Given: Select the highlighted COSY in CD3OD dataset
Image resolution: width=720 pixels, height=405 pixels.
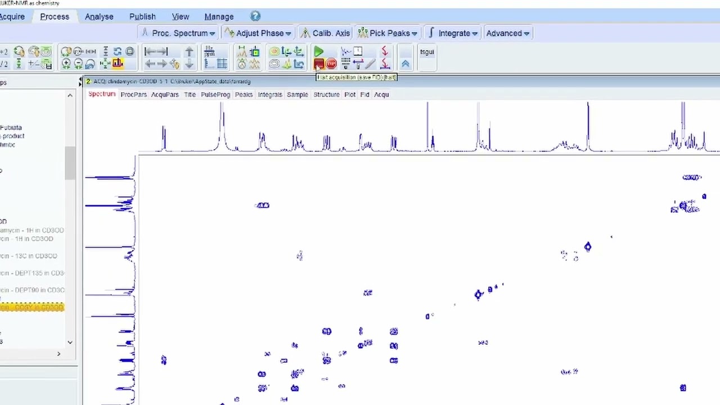Looking at the screenshot, I should (x=32, y=308).
